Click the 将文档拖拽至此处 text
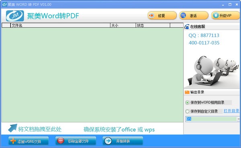 (x=40, y=129)
